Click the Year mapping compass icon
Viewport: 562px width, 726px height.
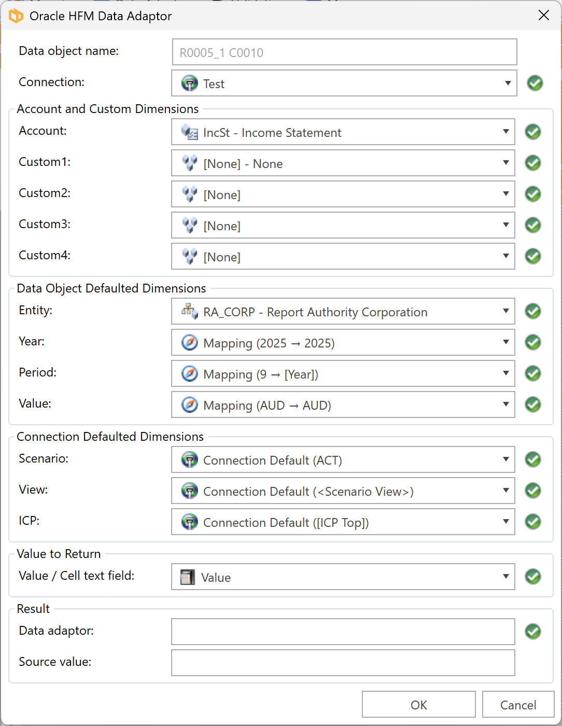[190, 343]
